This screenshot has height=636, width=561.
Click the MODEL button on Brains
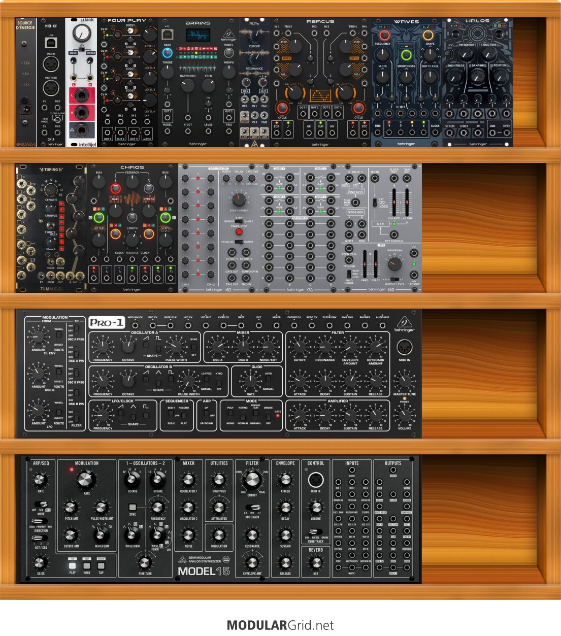(x=228, y=52)
